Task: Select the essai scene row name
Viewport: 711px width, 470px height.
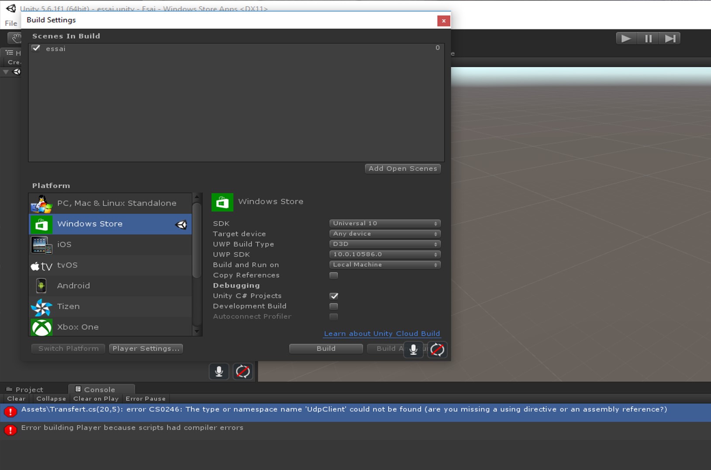Action: pyautogui.click(x=55, y=48)
